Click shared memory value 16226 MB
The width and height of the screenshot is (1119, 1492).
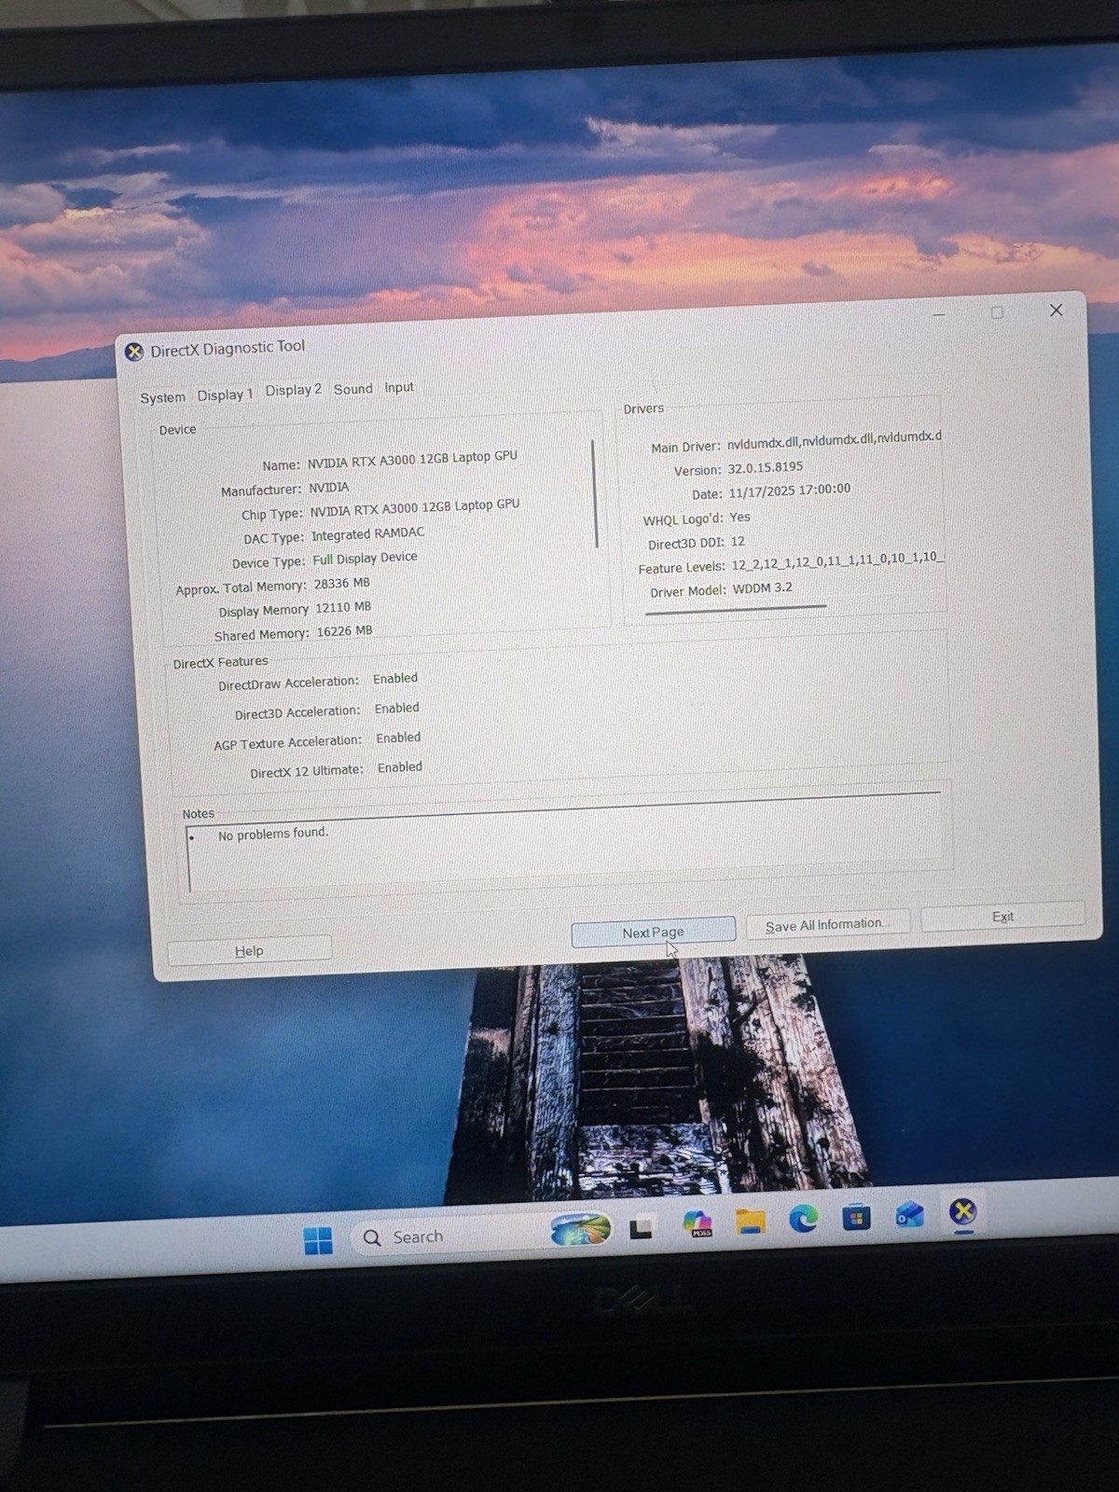point(344,631)
